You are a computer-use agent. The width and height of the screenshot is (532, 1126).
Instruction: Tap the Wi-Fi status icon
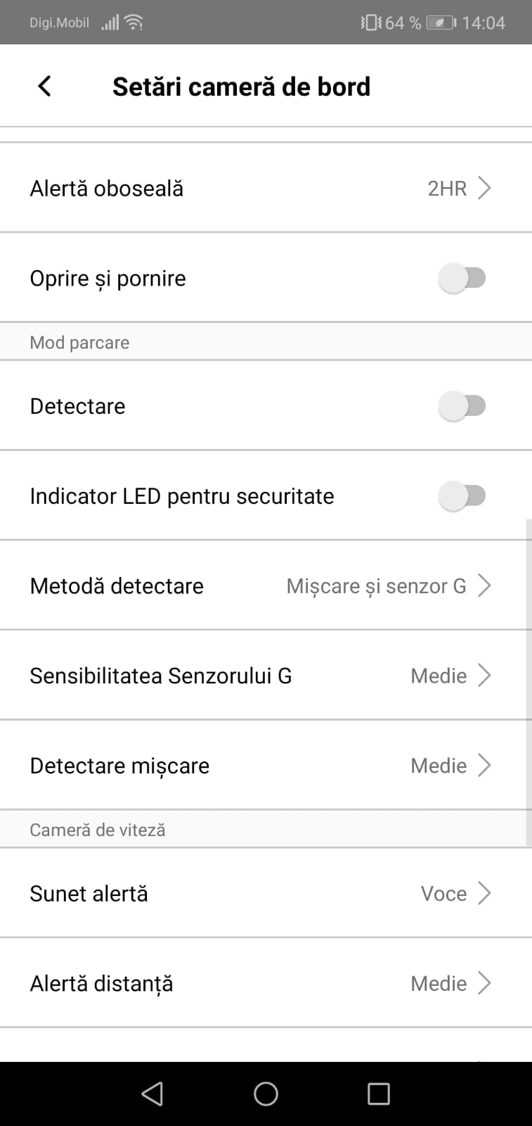pos(134,23)
